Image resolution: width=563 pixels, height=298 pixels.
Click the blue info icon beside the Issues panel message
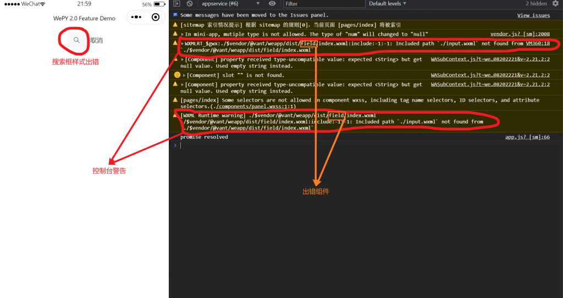(x=175, y=15)
